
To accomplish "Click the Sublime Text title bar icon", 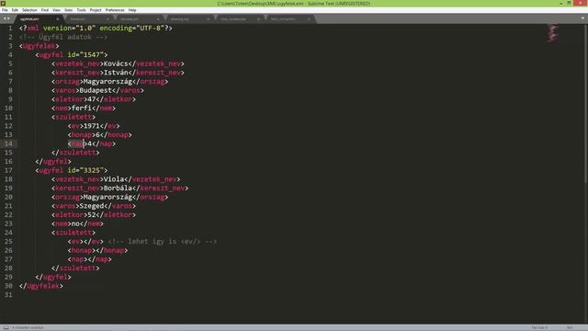I will [3, 3].
